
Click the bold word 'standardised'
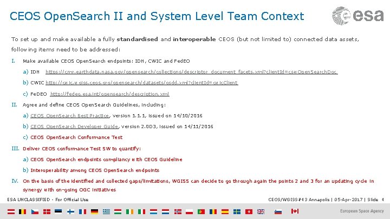point(137,39)
